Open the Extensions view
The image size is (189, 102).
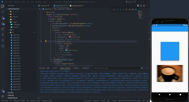[3, 29]
